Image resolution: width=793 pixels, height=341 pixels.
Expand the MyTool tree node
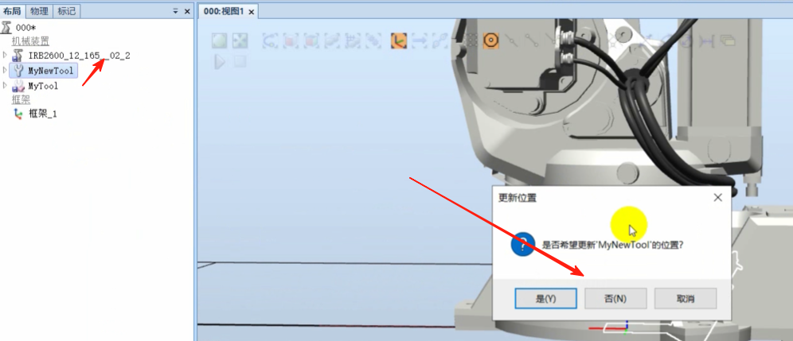[5, 85]
